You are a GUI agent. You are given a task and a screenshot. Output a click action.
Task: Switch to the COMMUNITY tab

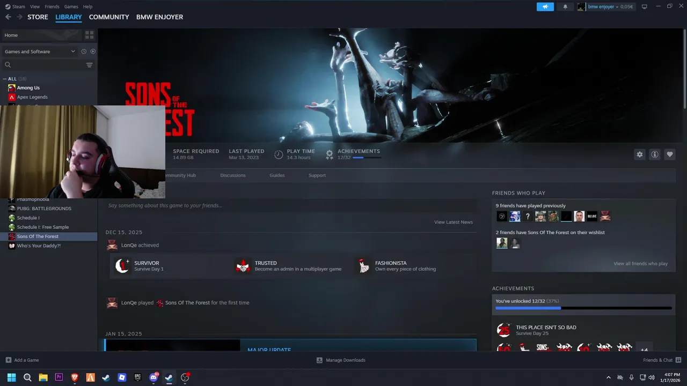pyautogui.click(x=109, y=17)
